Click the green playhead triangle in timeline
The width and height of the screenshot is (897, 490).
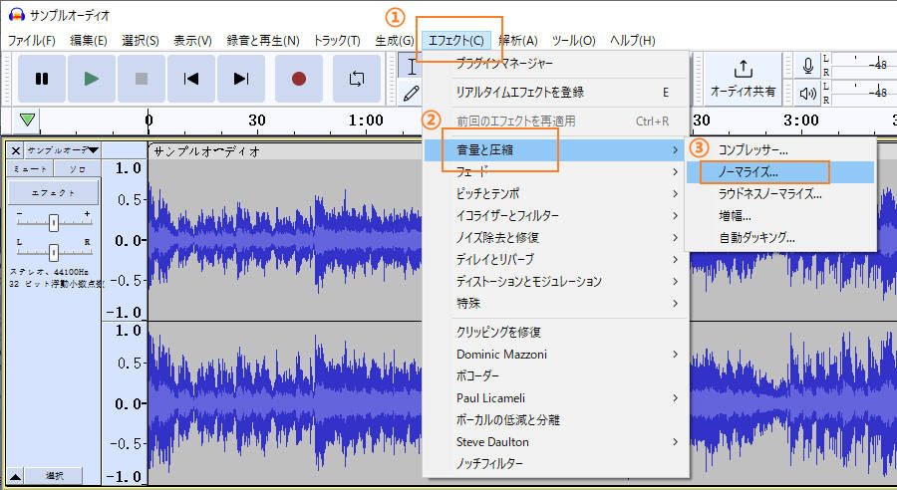click(x=27, y=121)
